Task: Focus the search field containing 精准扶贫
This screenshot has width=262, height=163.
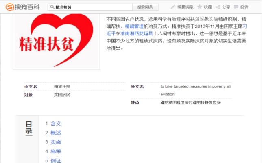Action: [x=90, y=7]
